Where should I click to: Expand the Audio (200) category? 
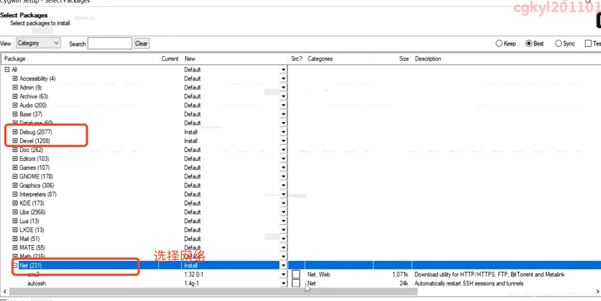15,105
